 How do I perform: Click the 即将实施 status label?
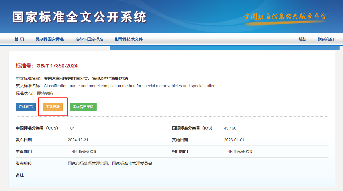47,93
